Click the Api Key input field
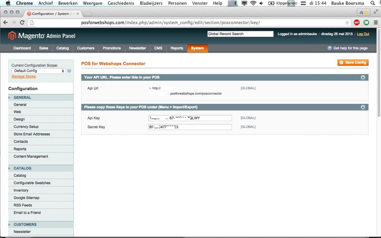Image resolution: width=381 pixels, height=238 pixels. [x=190, y=118]
